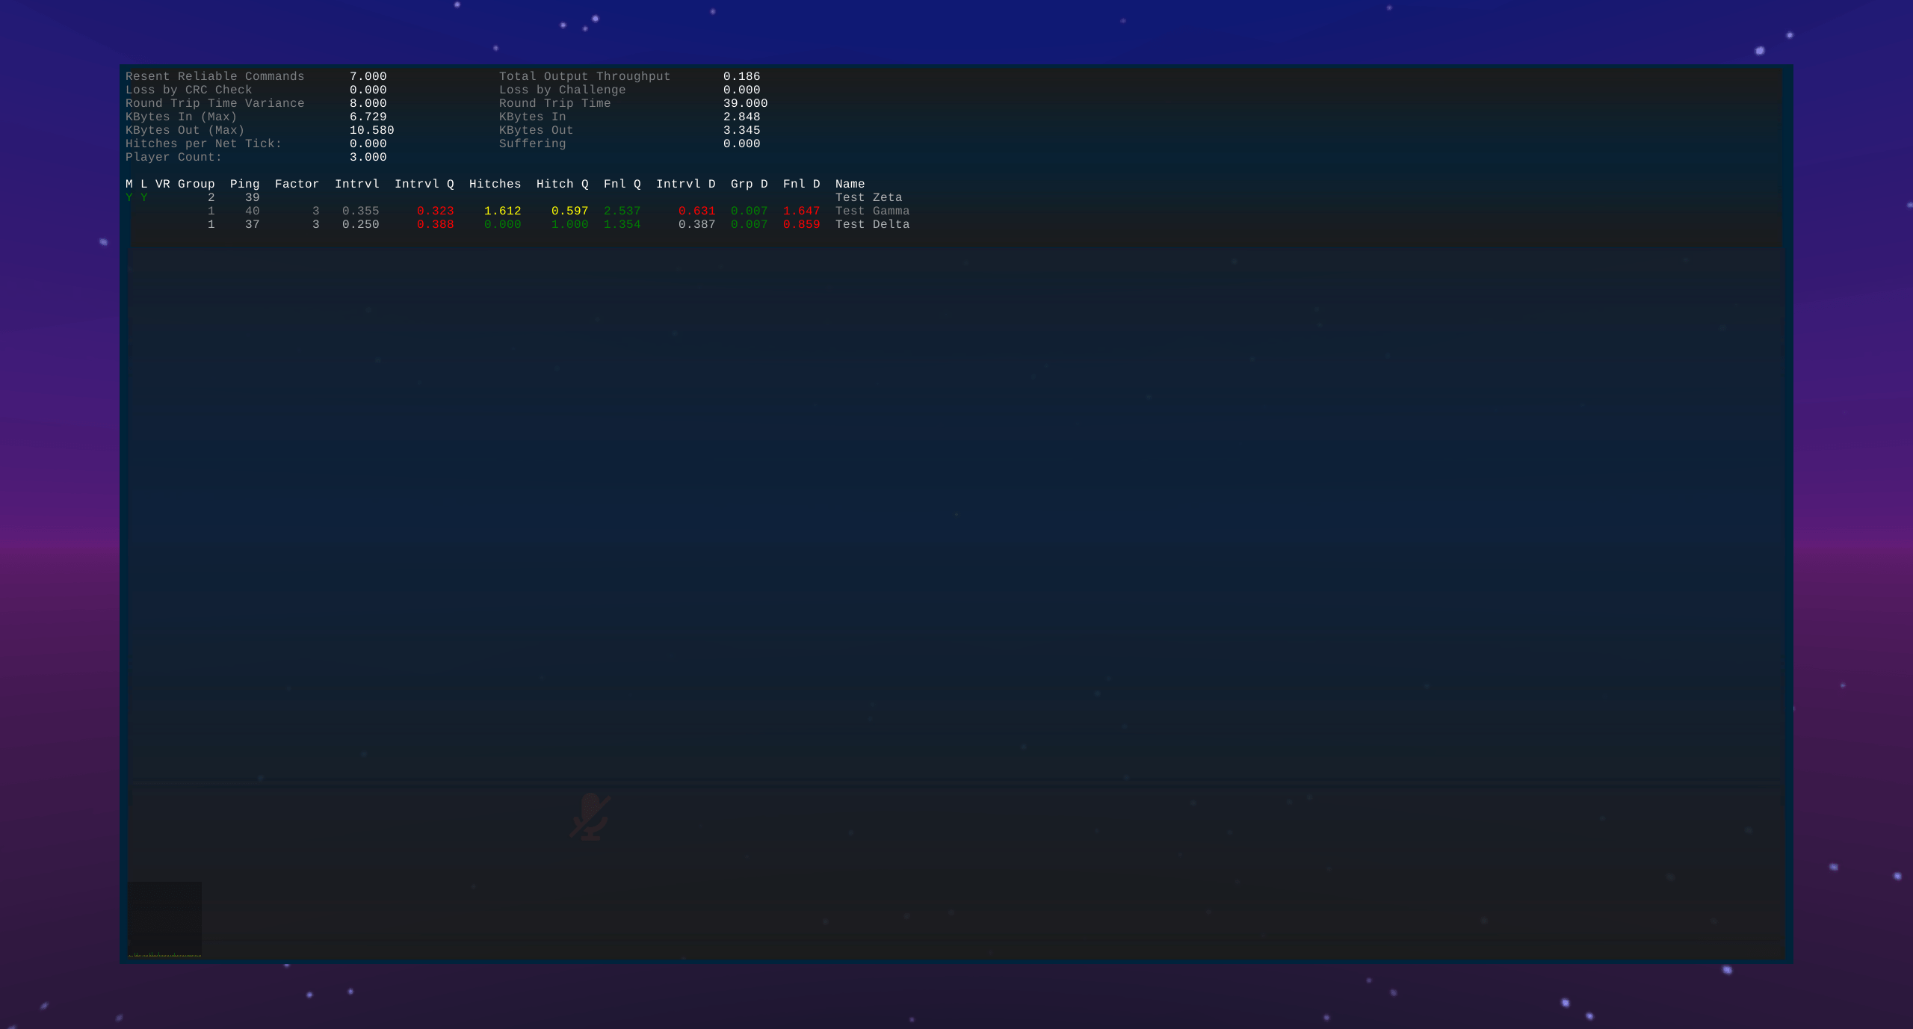The height and width of the screenshot is (1029, 1913).
Task: Select the 'Test Gamma' player name
Action: tap(873, 211)
